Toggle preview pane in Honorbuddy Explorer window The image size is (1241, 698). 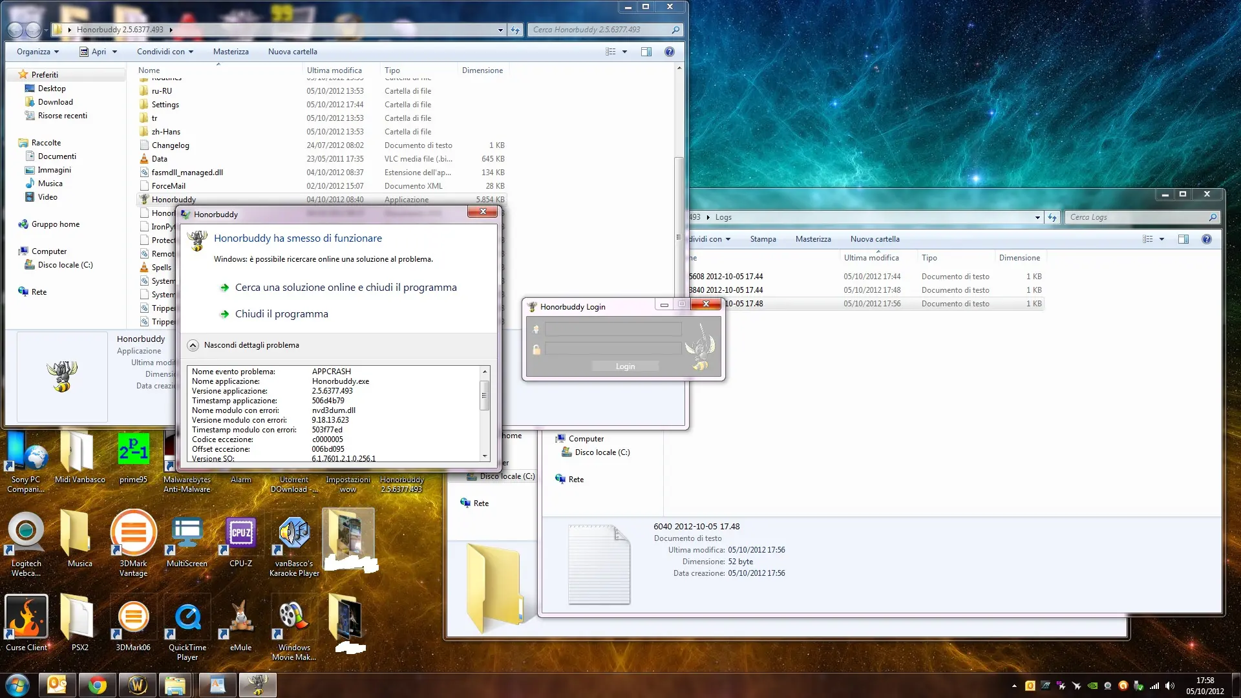coord(646,52)
